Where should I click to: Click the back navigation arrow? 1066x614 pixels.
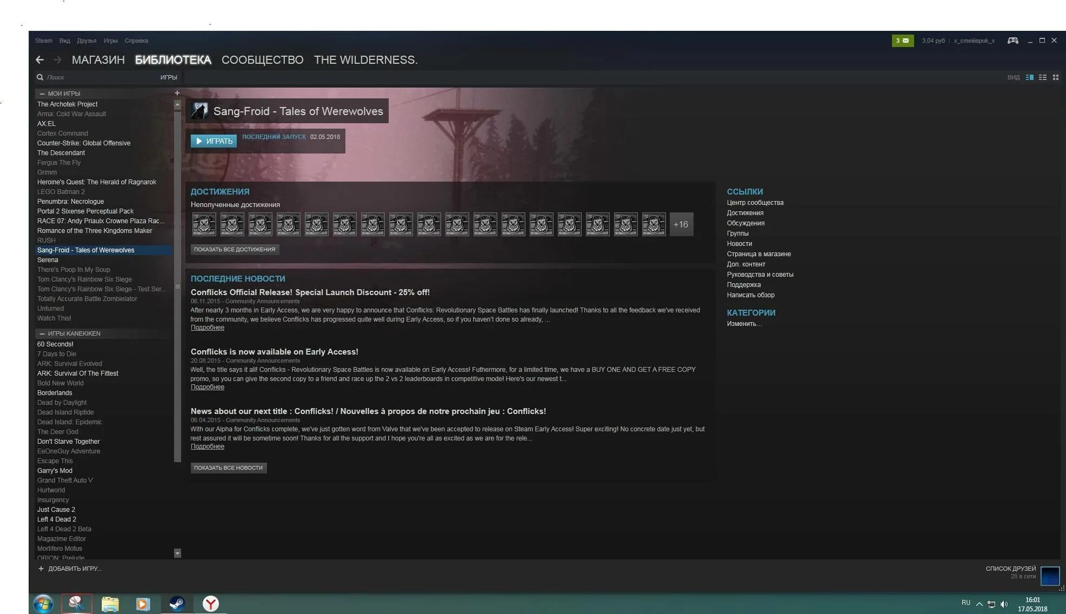coord(39,60)
